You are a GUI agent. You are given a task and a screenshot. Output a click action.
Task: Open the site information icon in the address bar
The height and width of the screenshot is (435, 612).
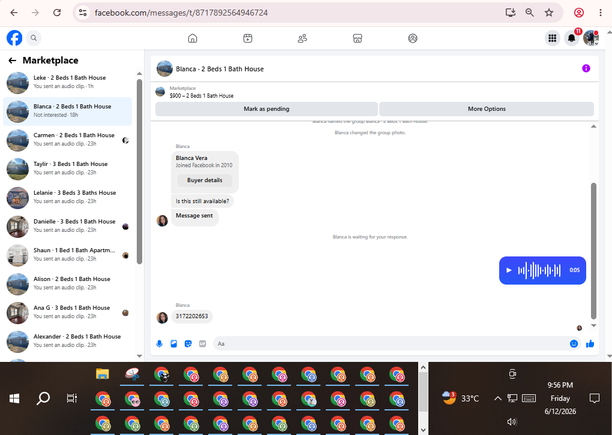83,13
